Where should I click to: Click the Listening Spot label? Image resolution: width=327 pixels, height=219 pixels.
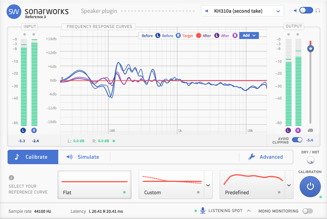coord(225,211)
